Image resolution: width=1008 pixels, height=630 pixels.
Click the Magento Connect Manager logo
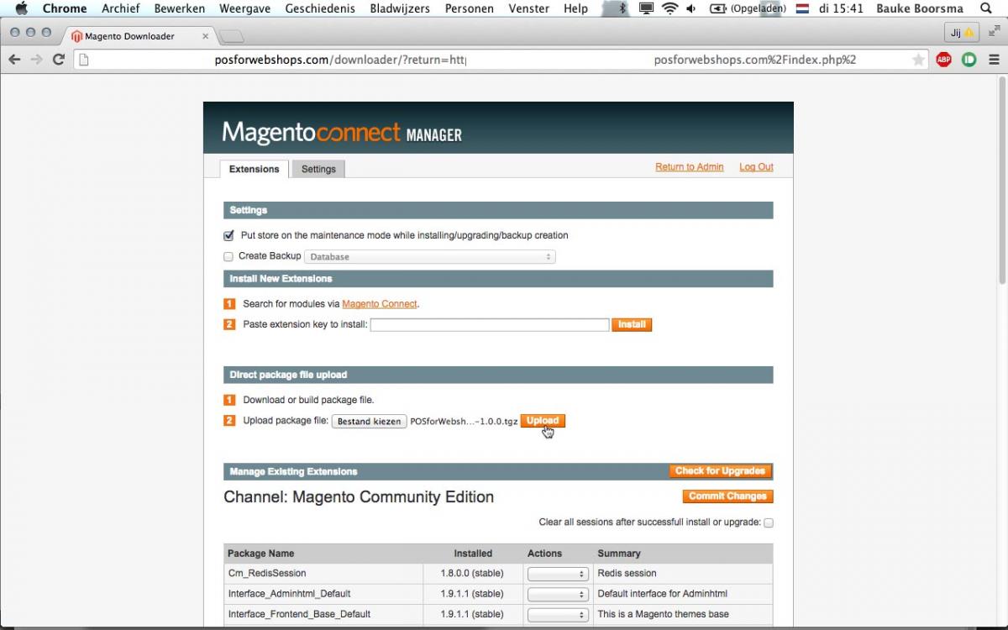(342, 133)
